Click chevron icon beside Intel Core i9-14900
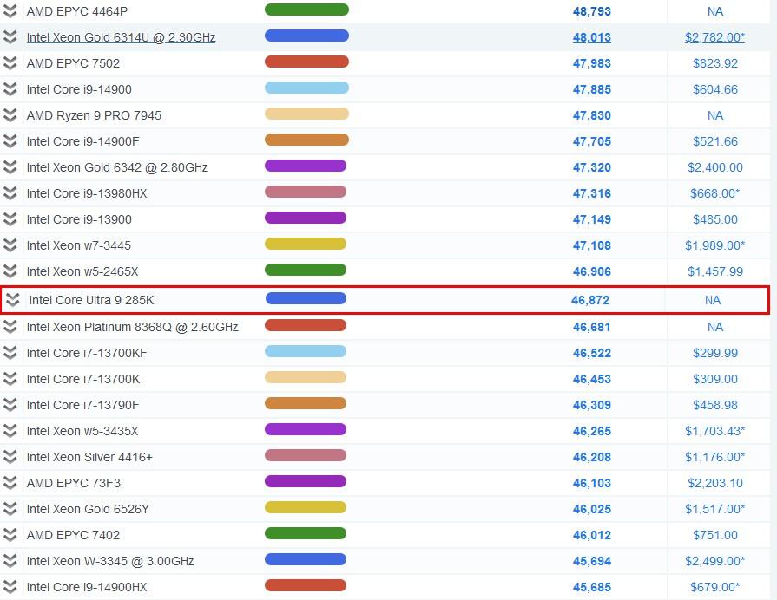 (x=10, y=89)
